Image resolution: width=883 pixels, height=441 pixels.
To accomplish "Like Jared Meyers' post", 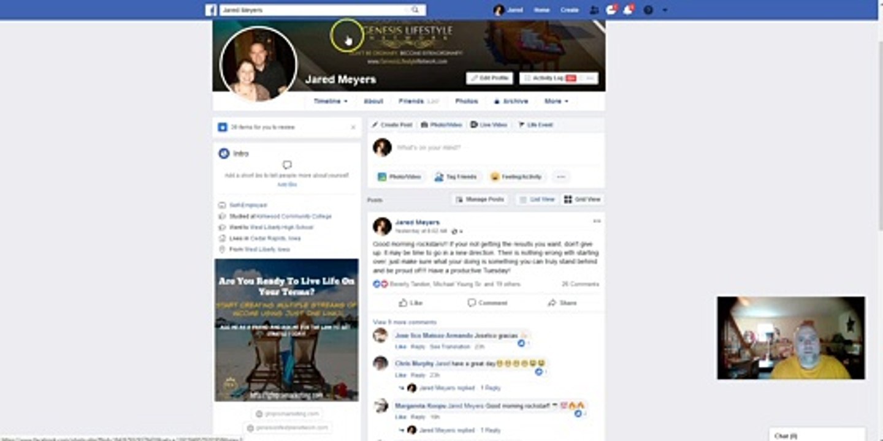I will [x=410, y=303].
